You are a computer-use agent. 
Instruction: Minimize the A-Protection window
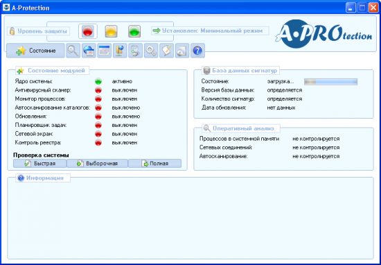[x=351, y=8]
